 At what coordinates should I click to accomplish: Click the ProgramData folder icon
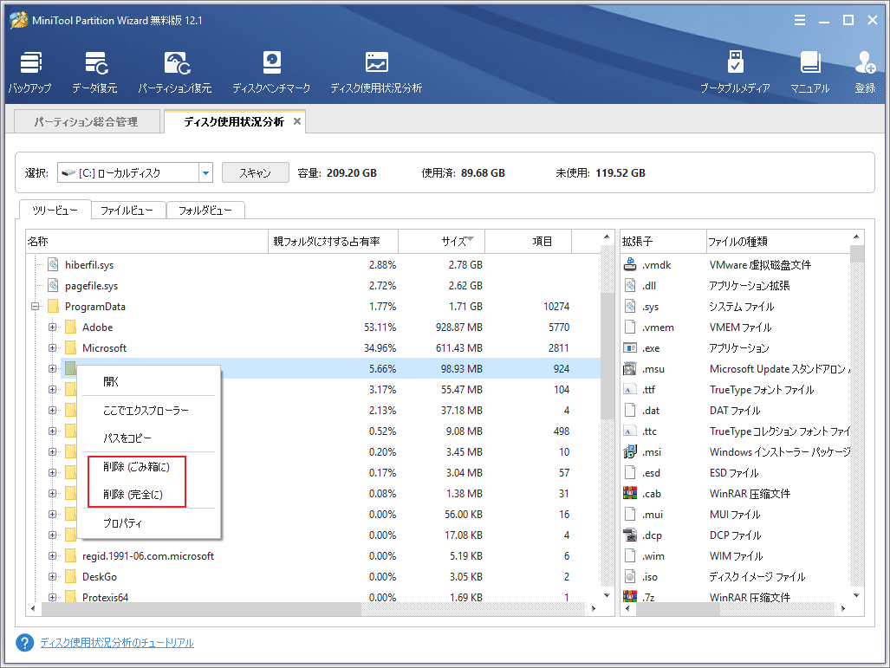point(54,307)
